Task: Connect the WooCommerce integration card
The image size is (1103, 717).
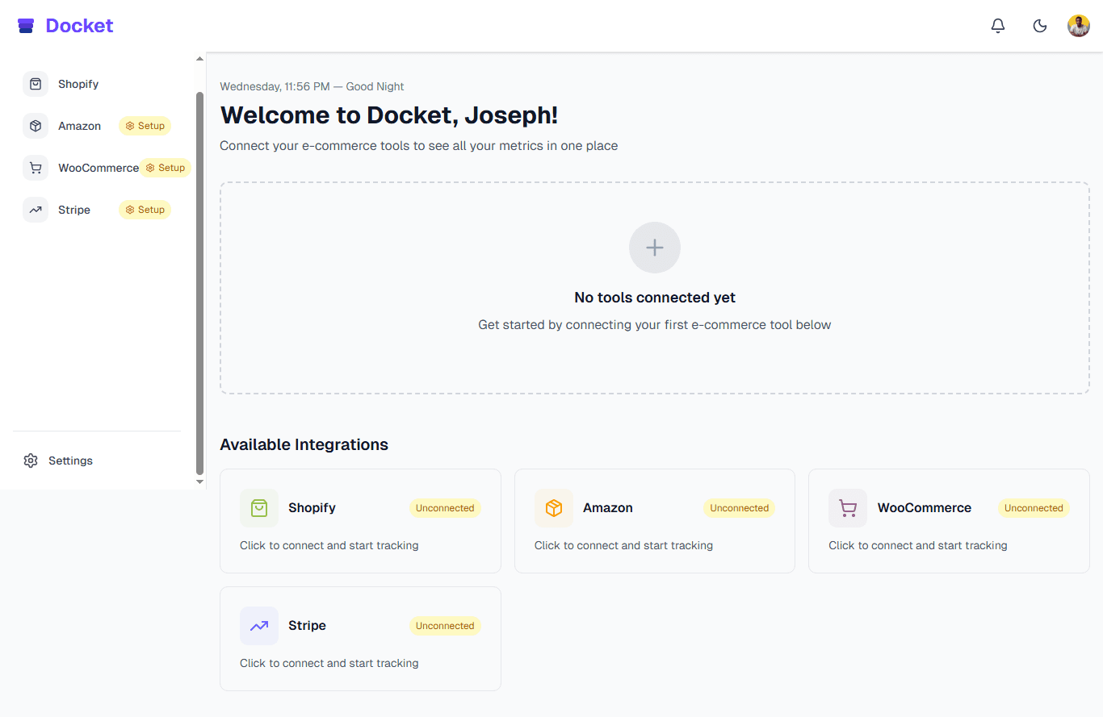Action: (949, 520)
